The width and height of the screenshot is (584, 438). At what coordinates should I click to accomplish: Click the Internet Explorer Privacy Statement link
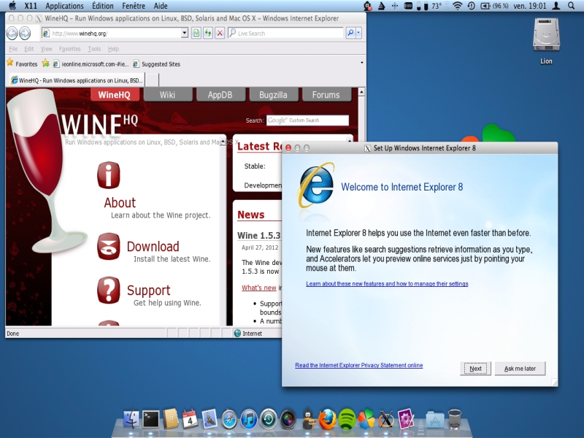[x=358, y=365]
